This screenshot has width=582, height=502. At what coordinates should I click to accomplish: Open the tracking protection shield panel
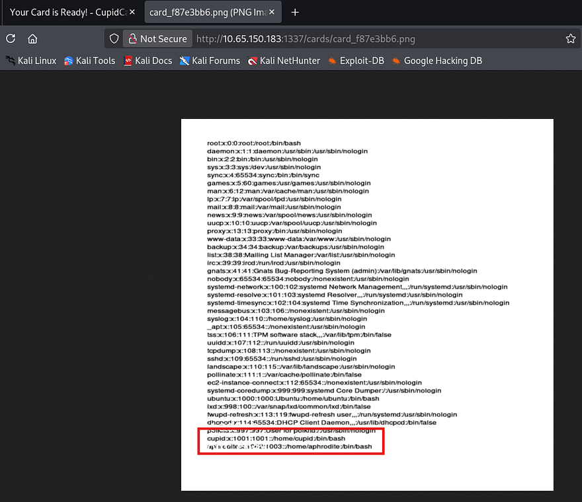(x=114, y=39)
